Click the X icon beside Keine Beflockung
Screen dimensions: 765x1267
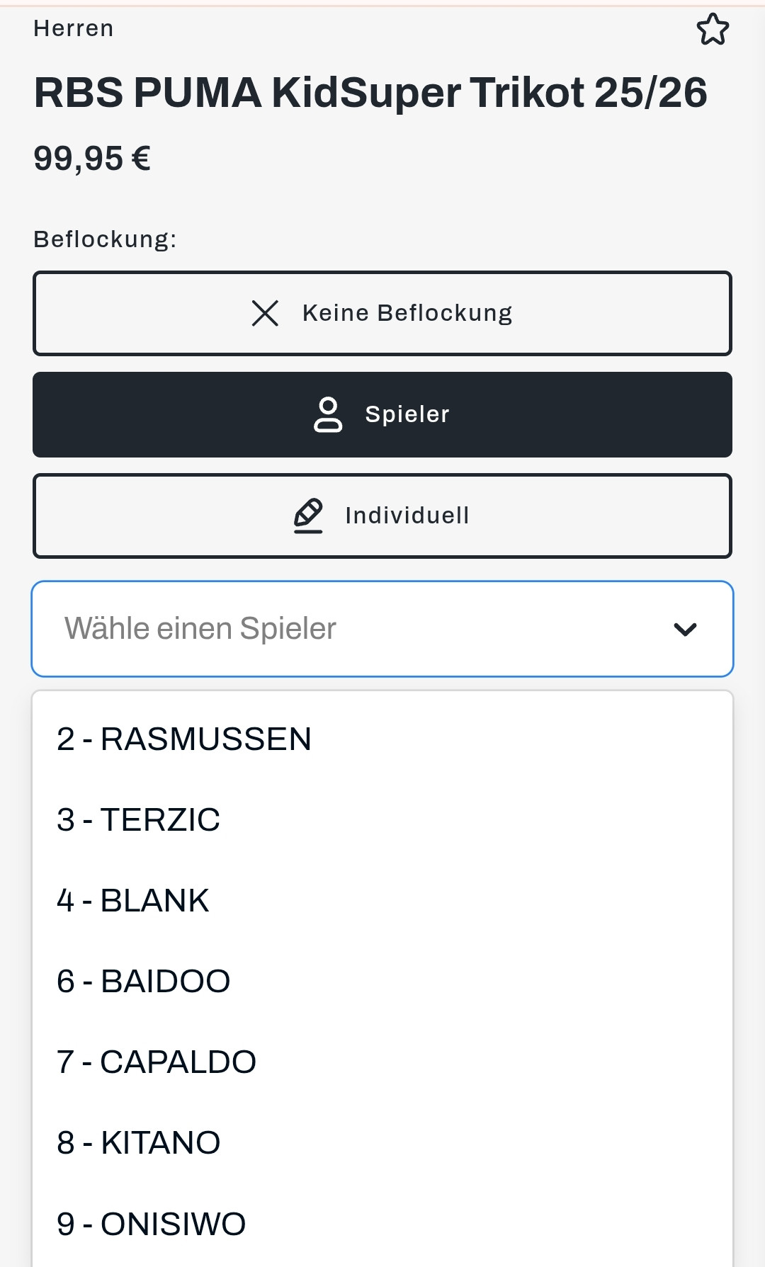tap(265, 313)
